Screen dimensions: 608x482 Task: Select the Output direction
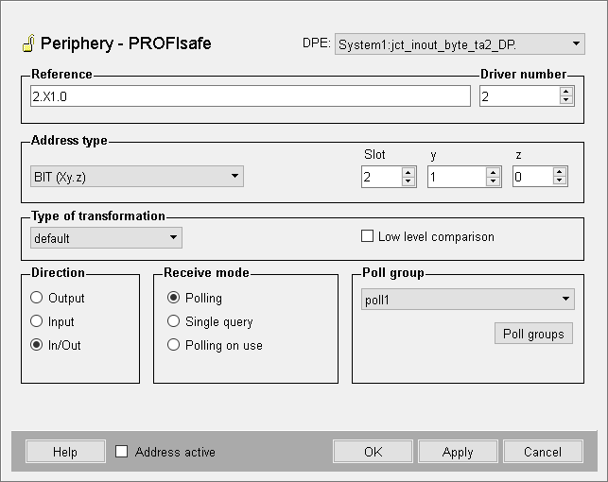(37, 298)
